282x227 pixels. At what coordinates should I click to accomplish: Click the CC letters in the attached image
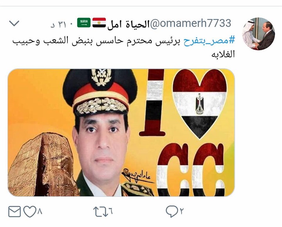[190, 169]
